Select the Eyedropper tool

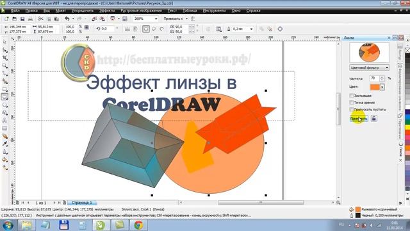[x=4, y=144]
